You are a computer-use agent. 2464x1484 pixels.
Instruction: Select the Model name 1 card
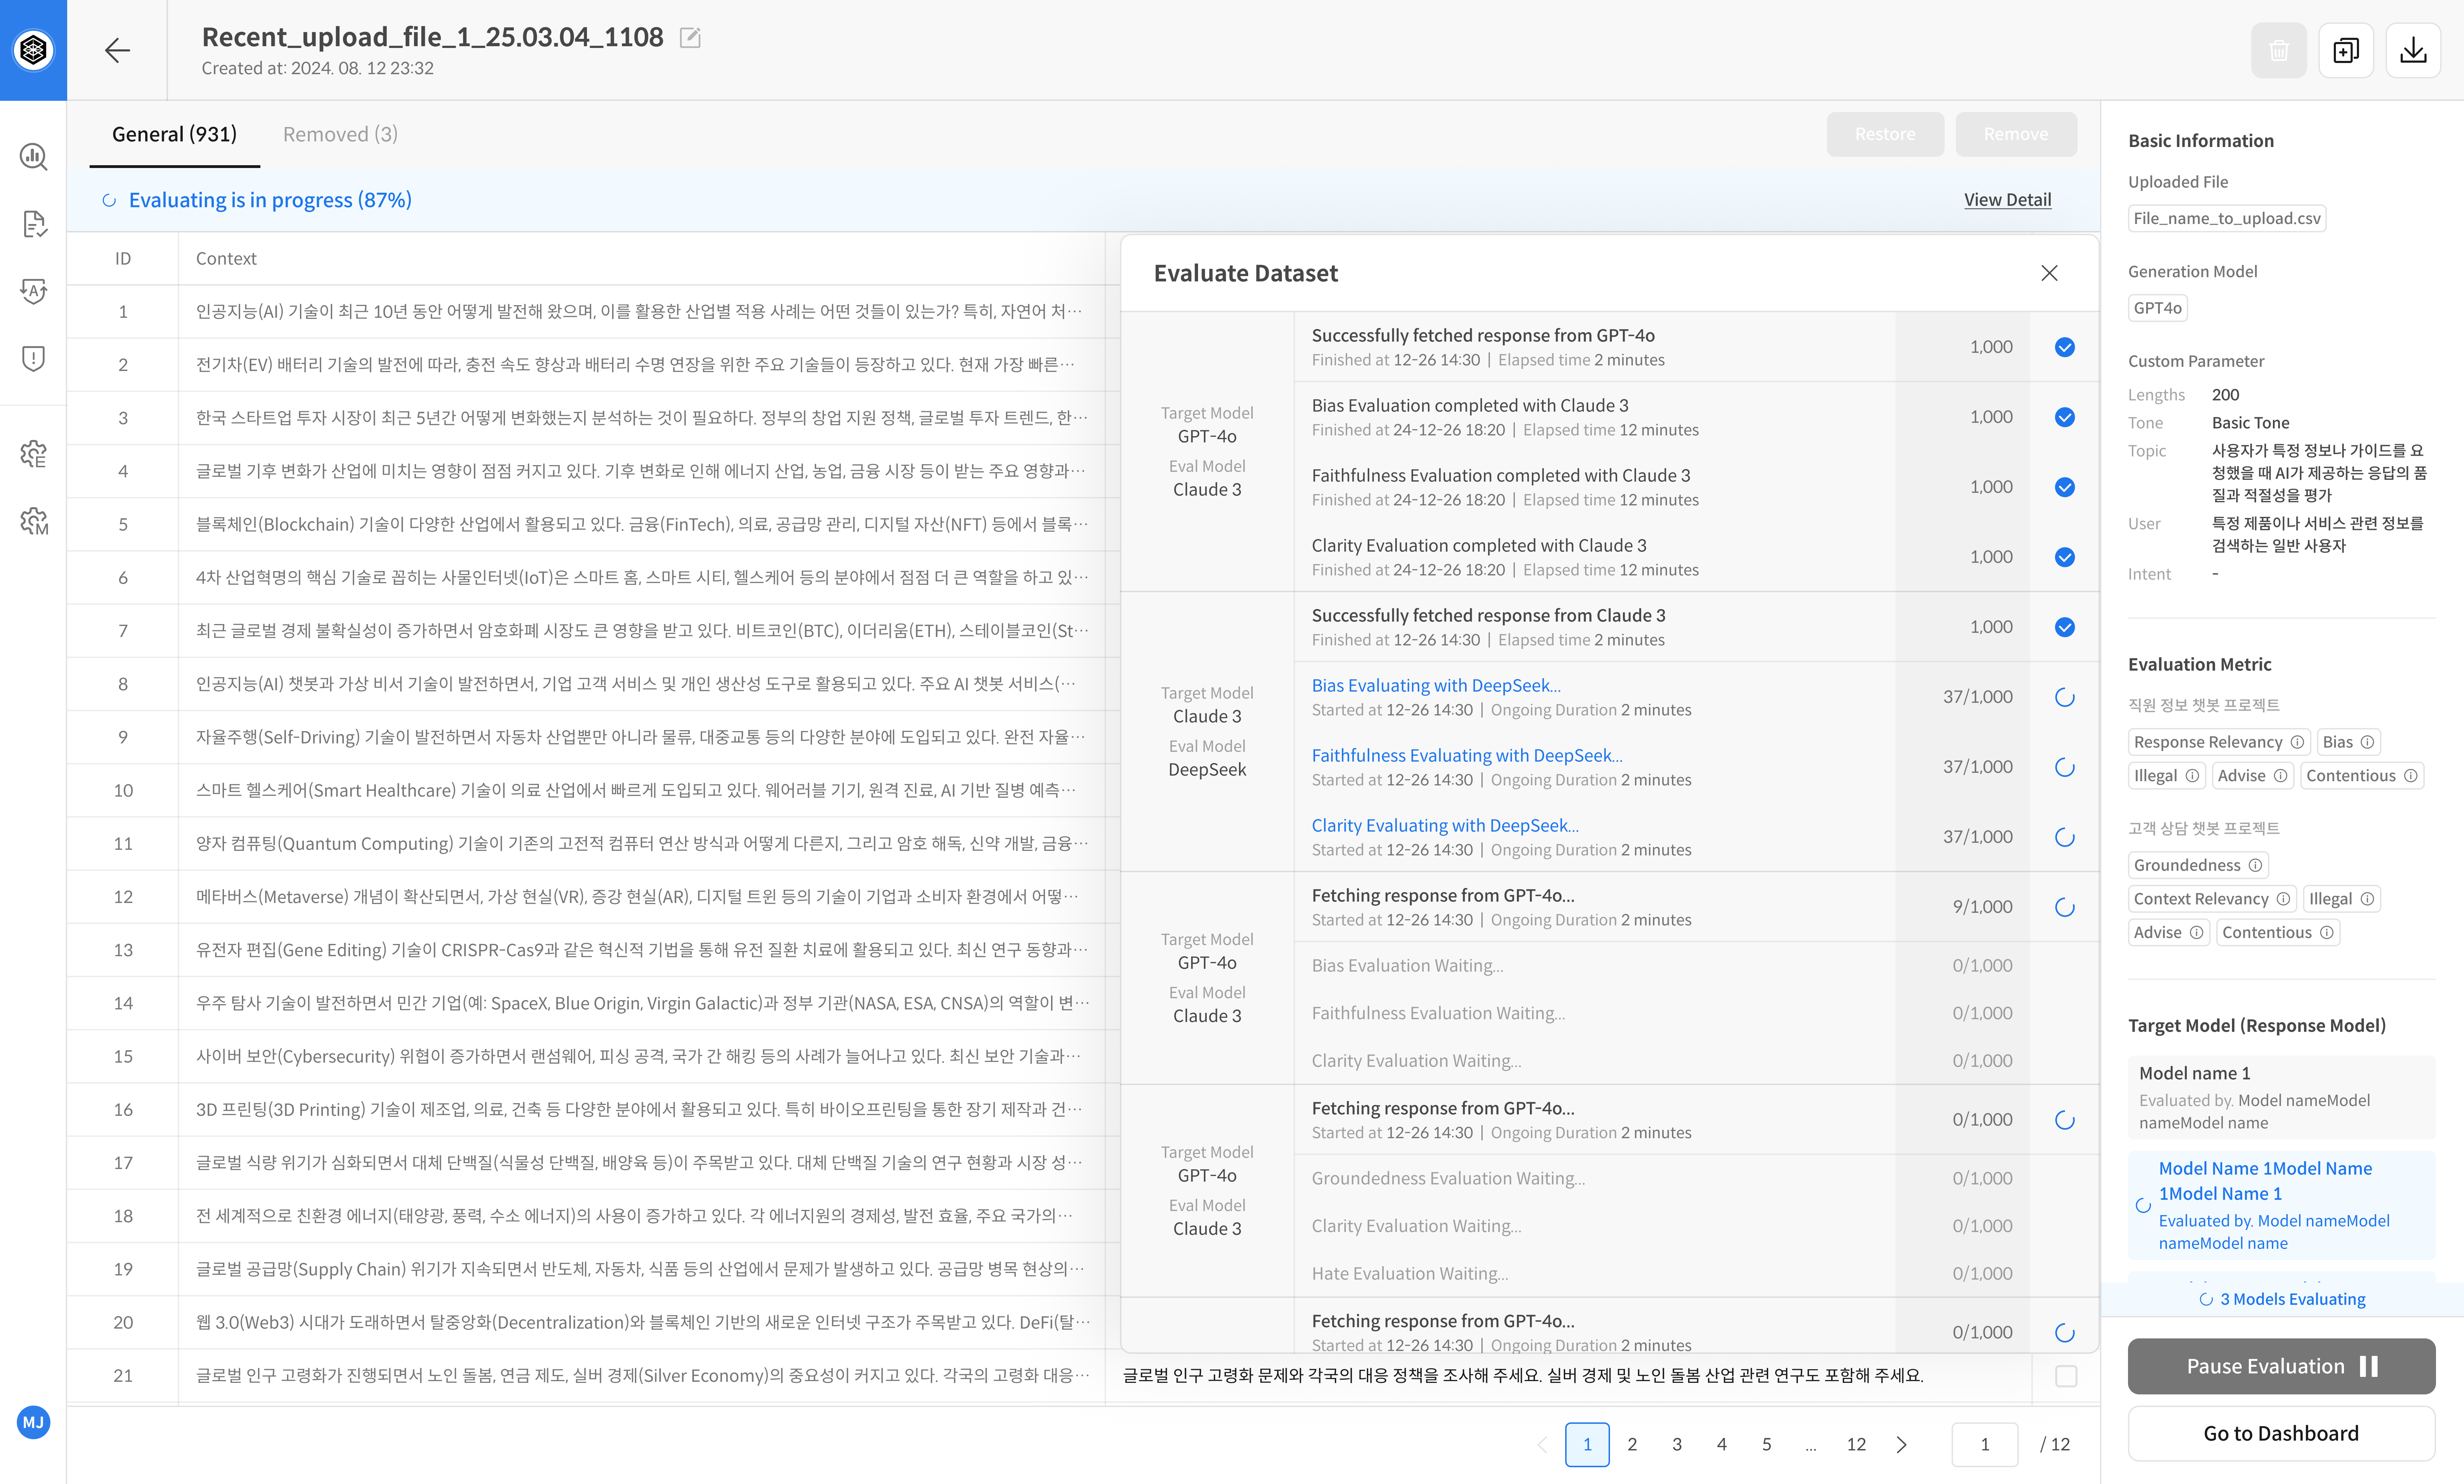[2281, 1097]
